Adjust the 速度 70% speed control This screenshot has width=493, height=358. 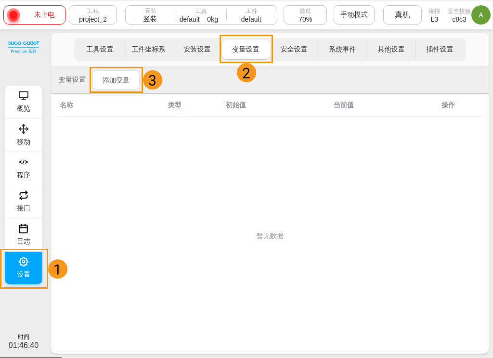pos(305,15)
